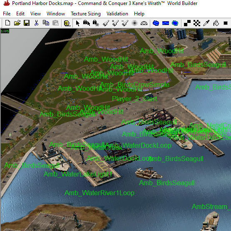231x231 pixels.
Task: Select the rectangular river water tool
Action: pos(165,23)
